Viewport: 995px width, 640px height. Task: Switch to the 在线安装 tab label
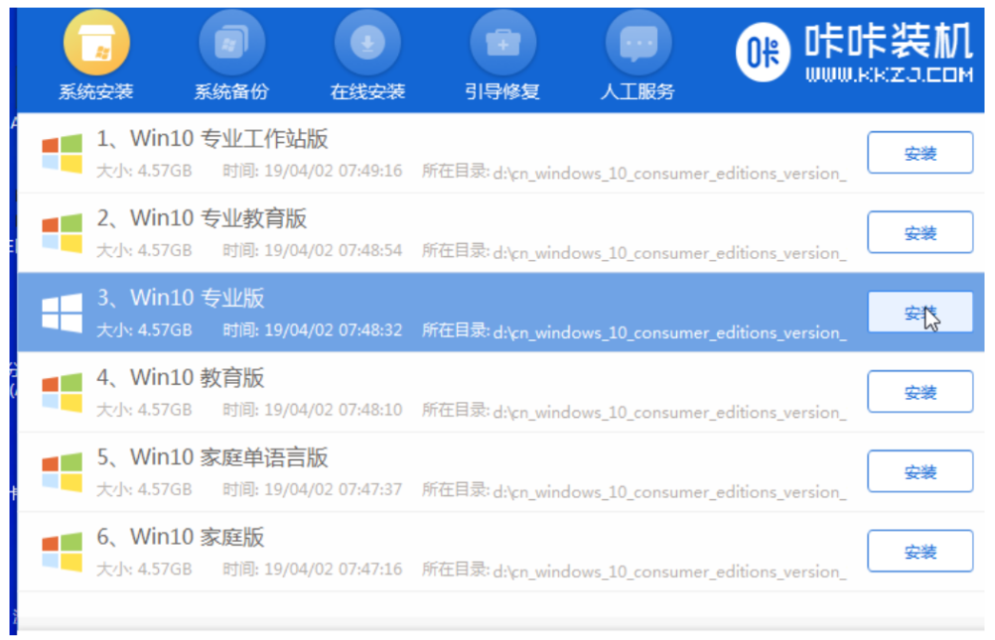point(368,92)
